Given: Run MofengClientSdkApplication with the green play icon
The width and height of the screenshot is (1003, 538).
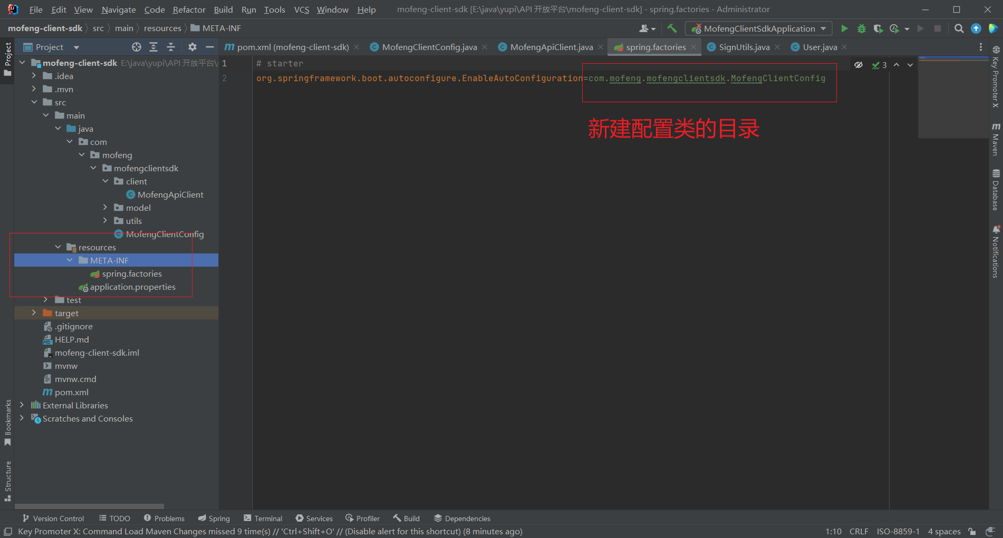Looking at the screenshot, I should click(x=844, y=28).
